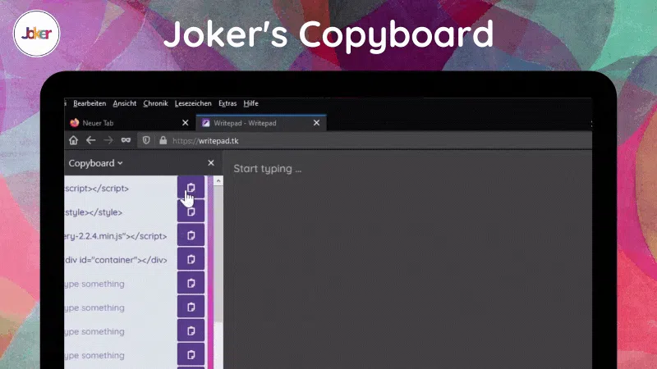
Task: Click the Writepad tab favicon
Action: tap(206, 123)
